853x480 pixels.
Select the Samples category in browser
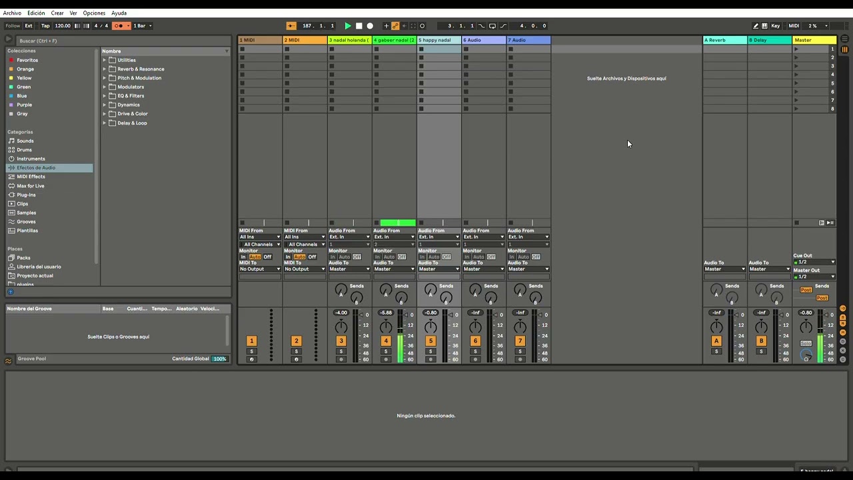(x=27, y=213)
